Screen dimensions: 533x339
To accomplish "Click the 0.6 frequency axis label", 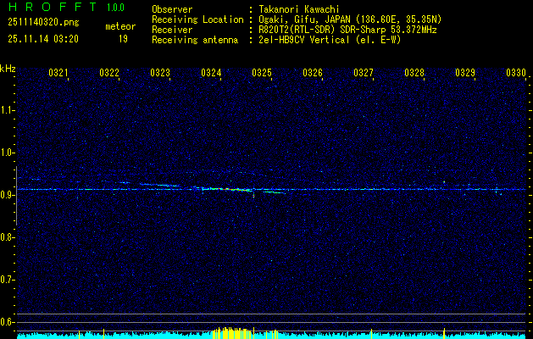I will [x=8, y=321].
